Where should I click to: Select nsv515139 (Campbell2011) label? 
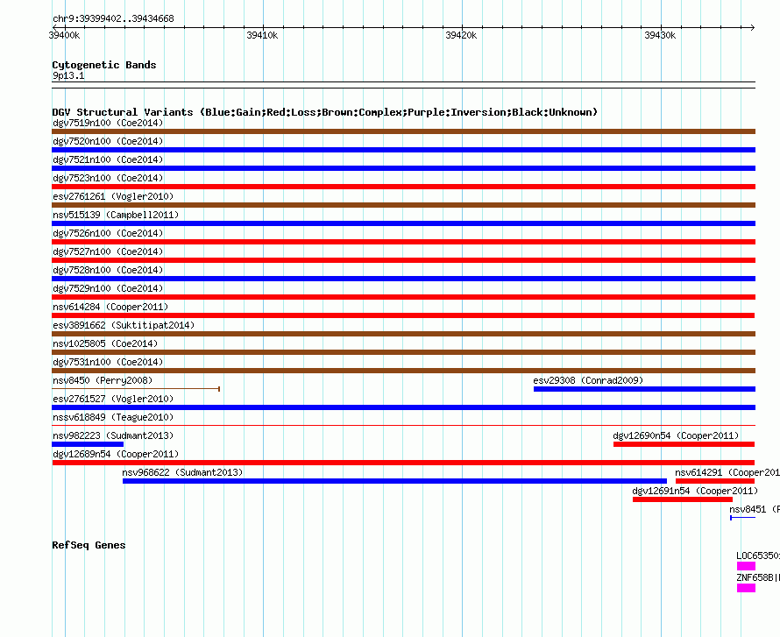point(116,215)
